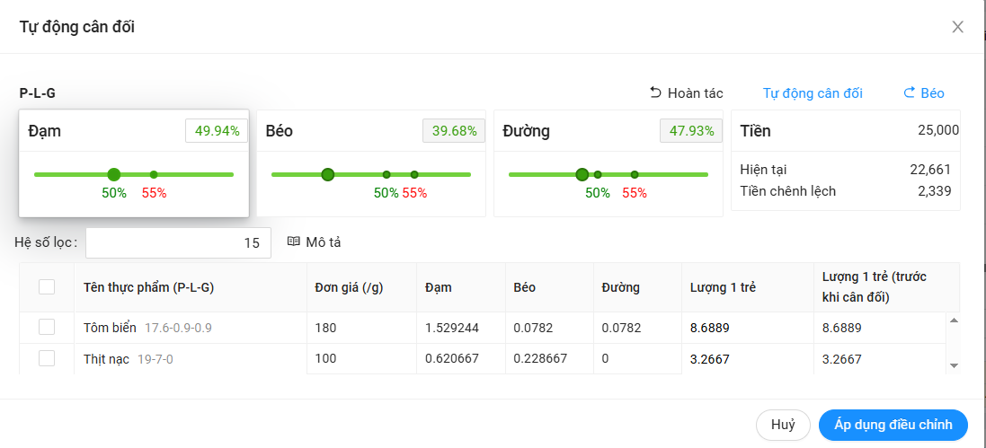Click the book icon next to Mô tả
Viewport: 986px width, 448px height.
293,242
